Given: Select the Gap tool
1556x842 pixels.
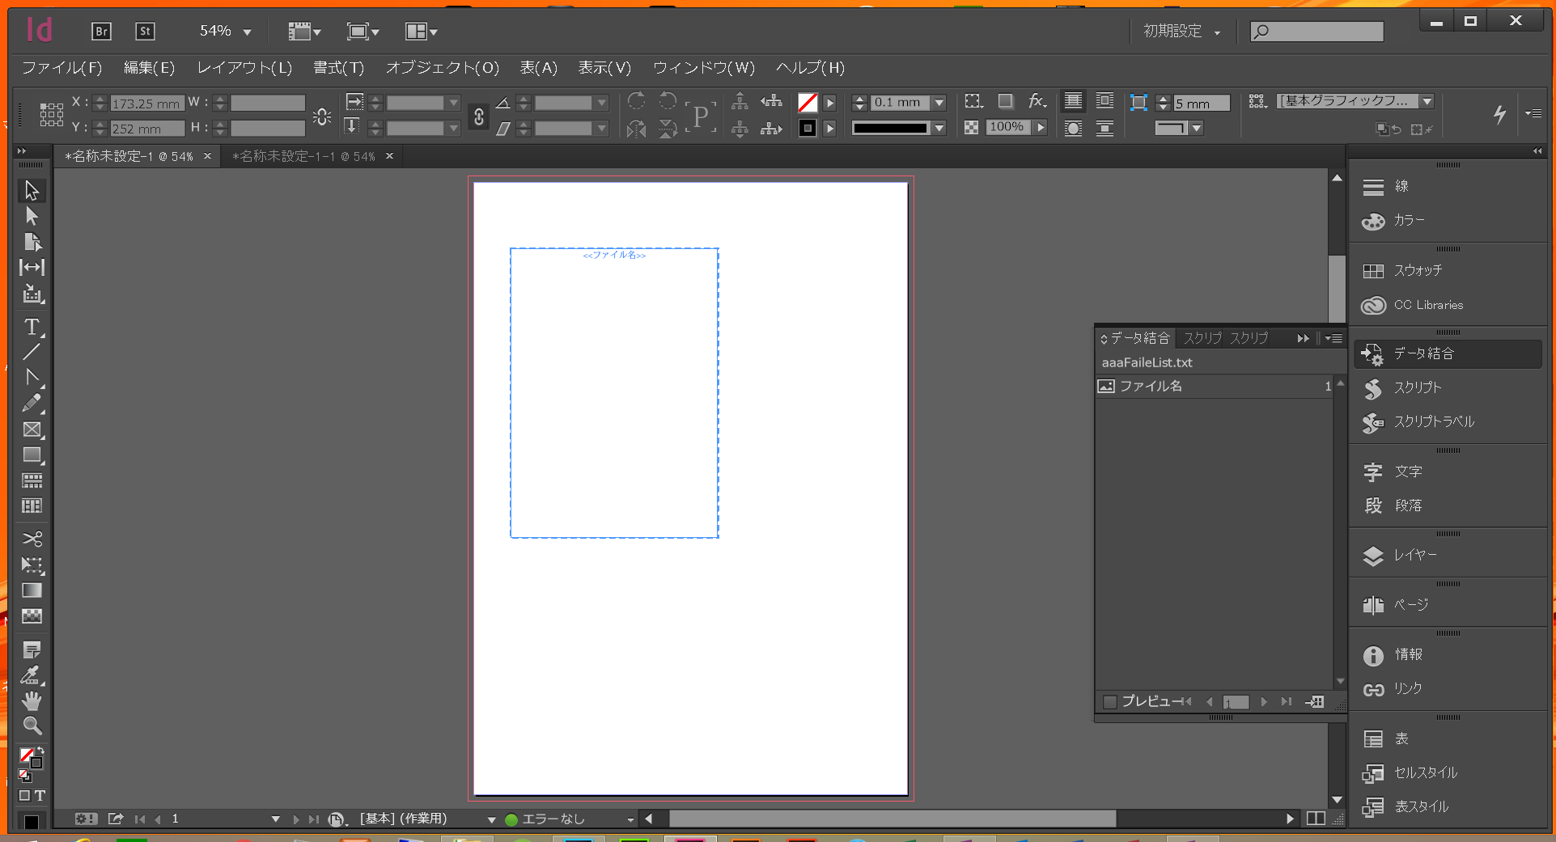Looking at the screenshot, I should pyautogui.click(x=32, y=267).
